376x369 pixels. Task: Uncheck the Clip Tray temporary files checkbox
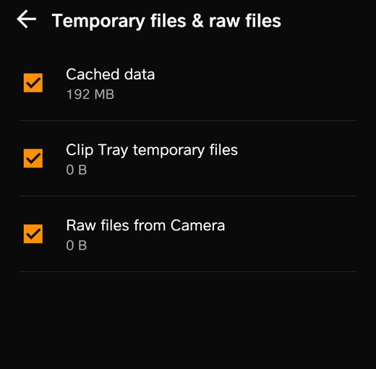pyautogui.click(x=33, y=158)
